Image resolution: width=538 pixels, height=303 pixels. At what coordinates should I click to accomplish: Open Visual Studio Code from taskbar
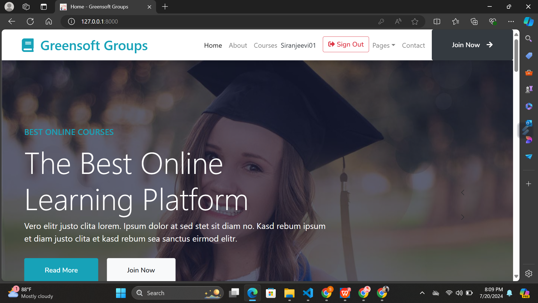coord(308,293)
